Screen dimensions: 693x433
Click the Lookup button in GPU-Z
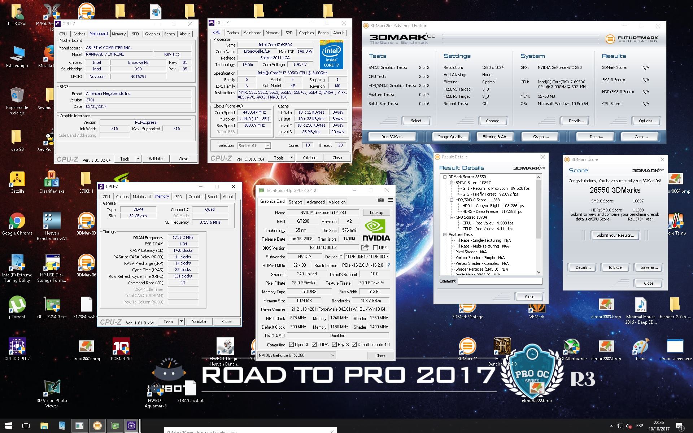376,213
